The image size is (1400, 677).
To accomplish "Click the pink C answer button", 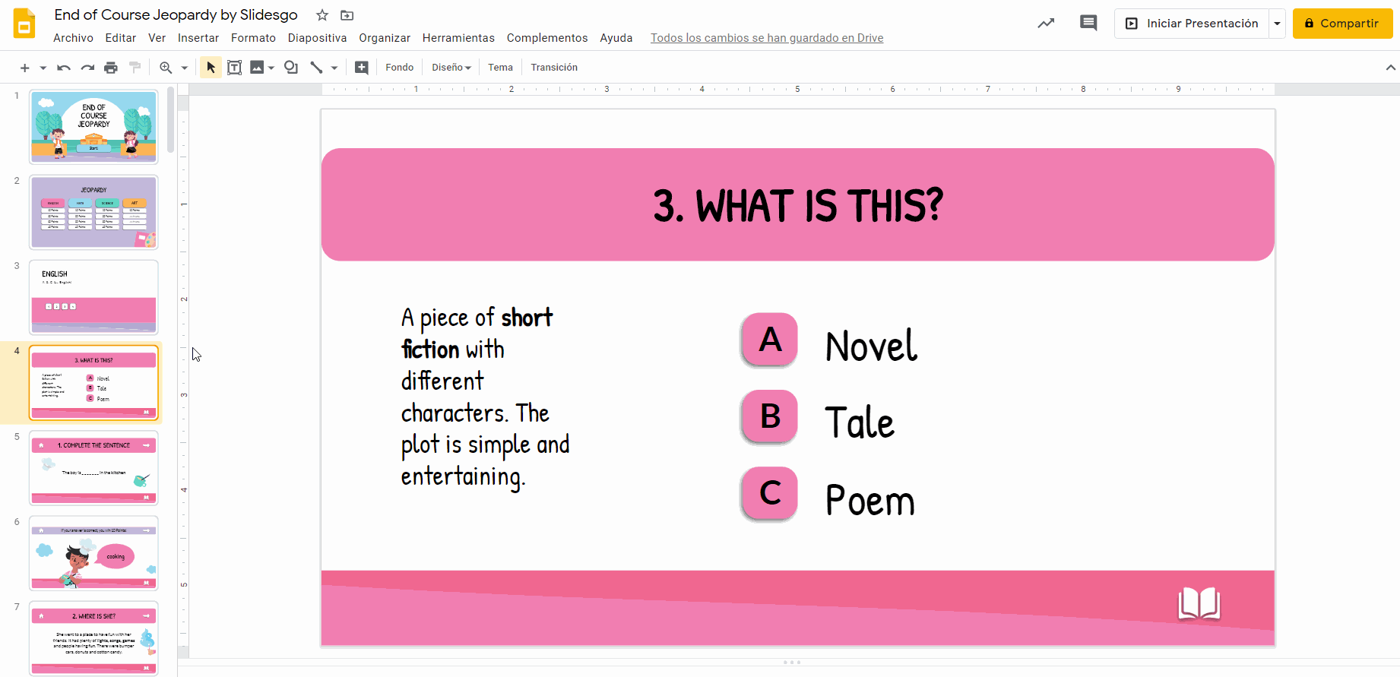I will coord(770,494).
